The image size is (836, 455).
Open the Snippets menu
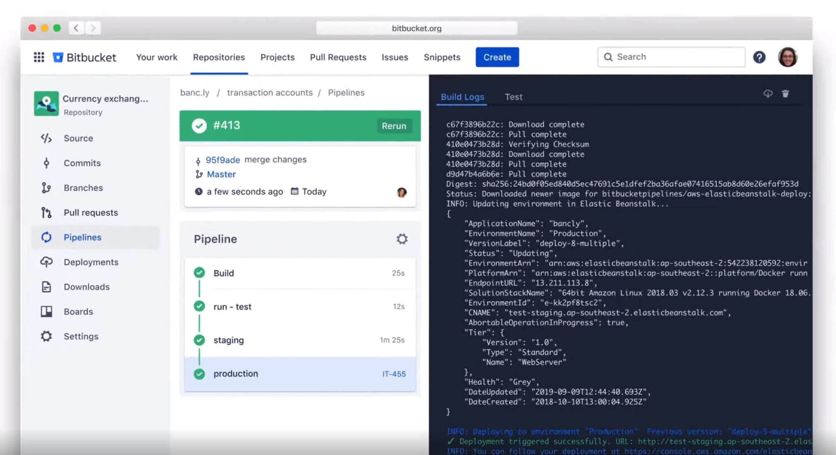(442, 57)
